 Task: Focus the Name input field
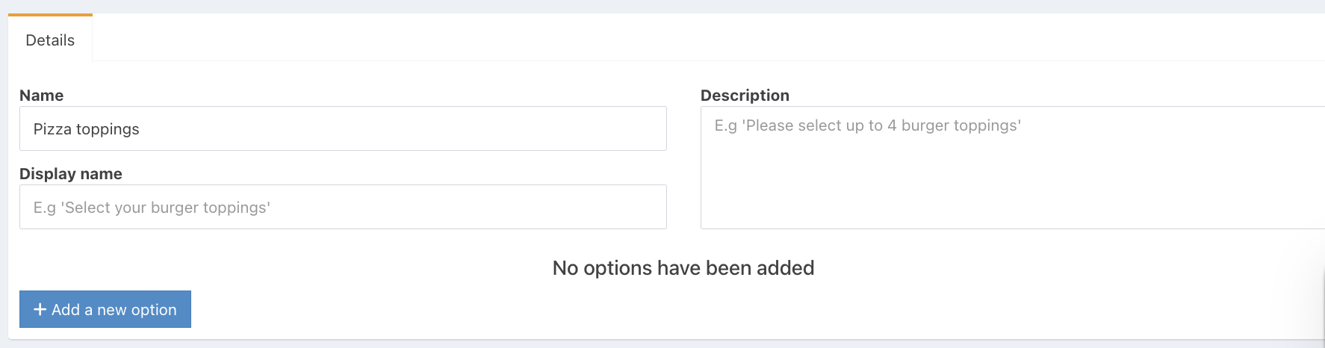tap(343, 128)
